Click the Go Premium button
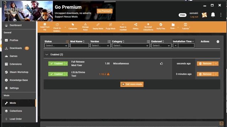 pyautogui.click(x=105, y=11)
